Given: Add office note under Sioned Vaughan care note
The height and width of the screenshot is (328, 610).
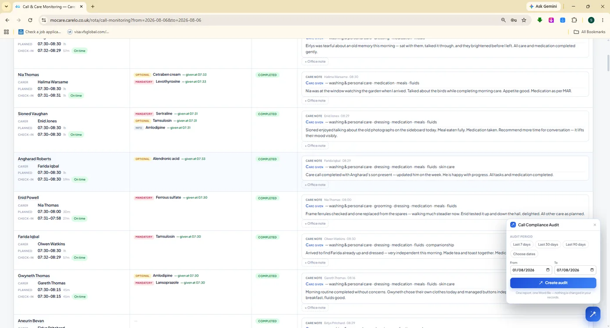Looking at the screenshot, I should point(315,145).
